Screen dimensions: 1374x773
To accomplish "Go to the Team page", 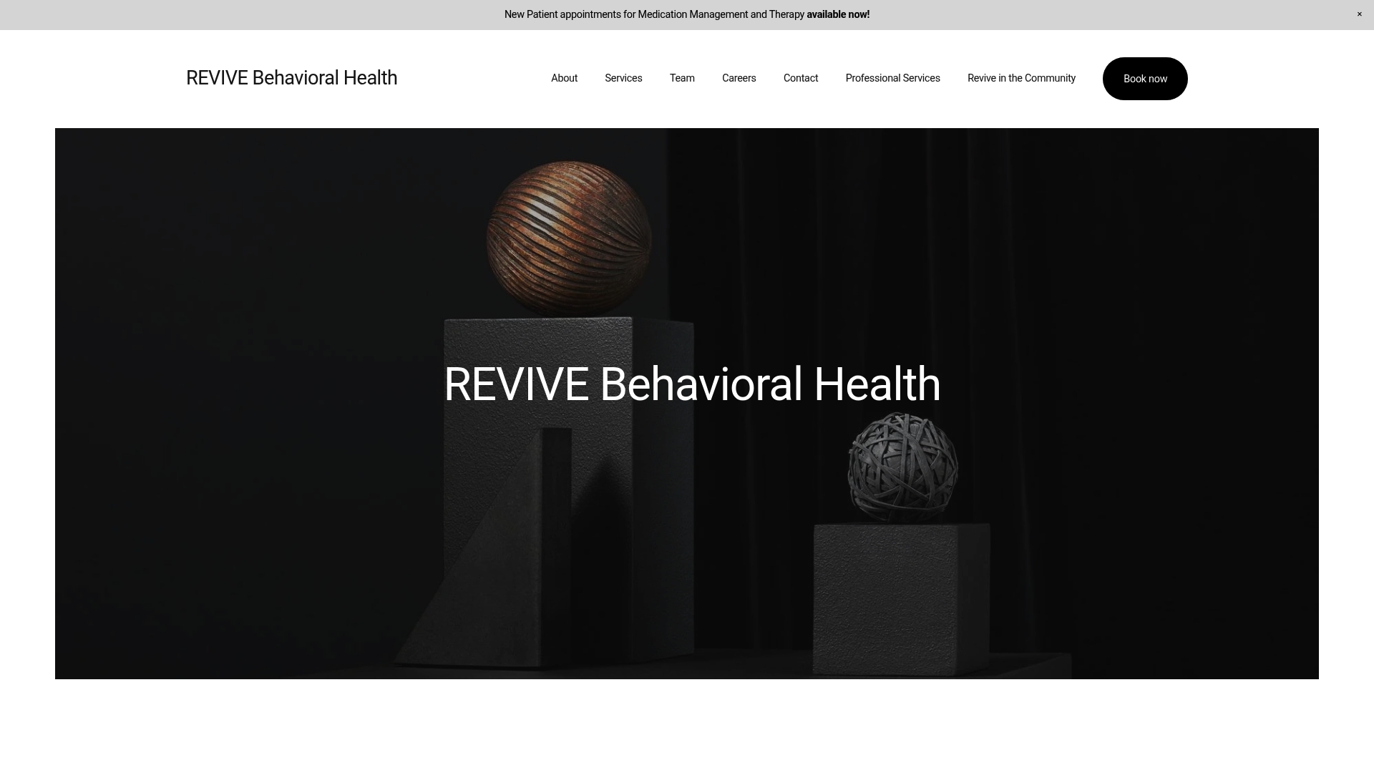I will point(682,78).
